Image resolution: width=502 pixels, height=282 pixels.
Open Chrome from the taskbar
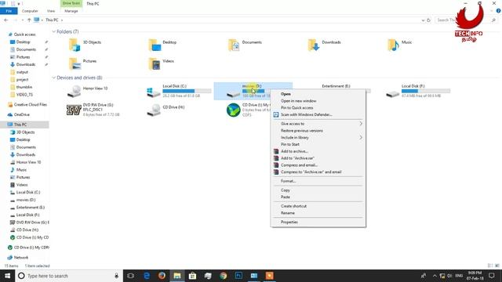pyautogui.click(x=223, y=276)
